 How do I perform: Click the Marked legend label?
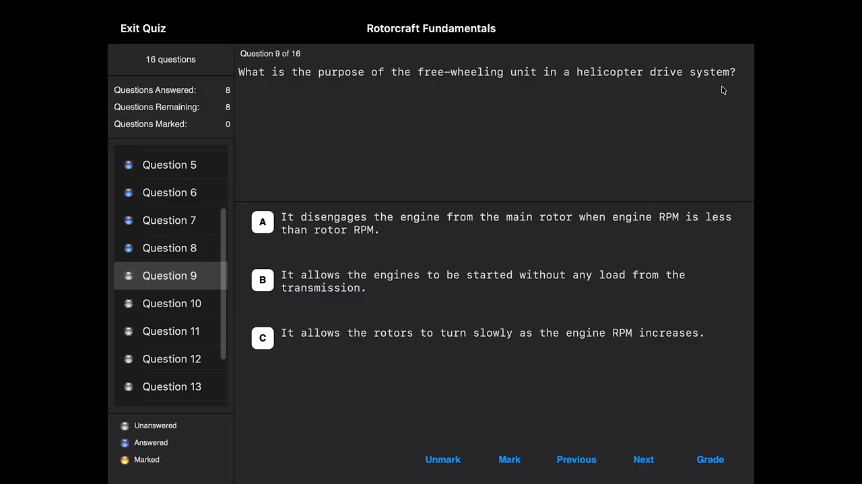tap(147, 460)
